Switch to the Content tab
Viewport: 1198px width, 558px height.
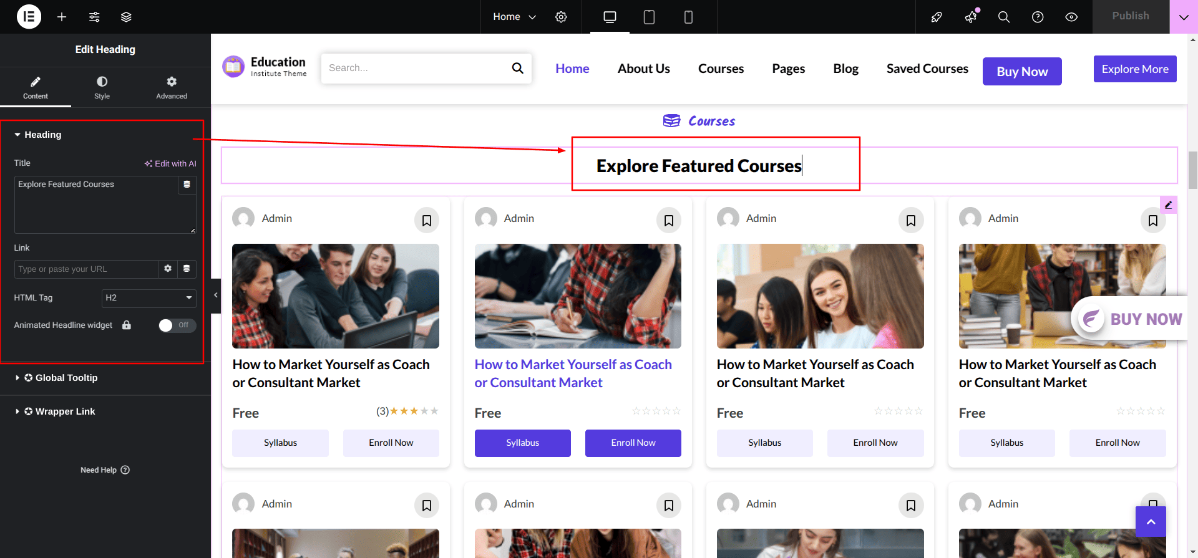click(36, 87)
